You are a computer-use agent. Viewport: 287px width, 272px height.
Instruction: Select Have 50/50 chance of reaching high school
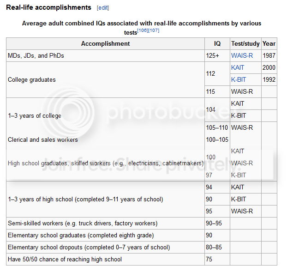65,259
